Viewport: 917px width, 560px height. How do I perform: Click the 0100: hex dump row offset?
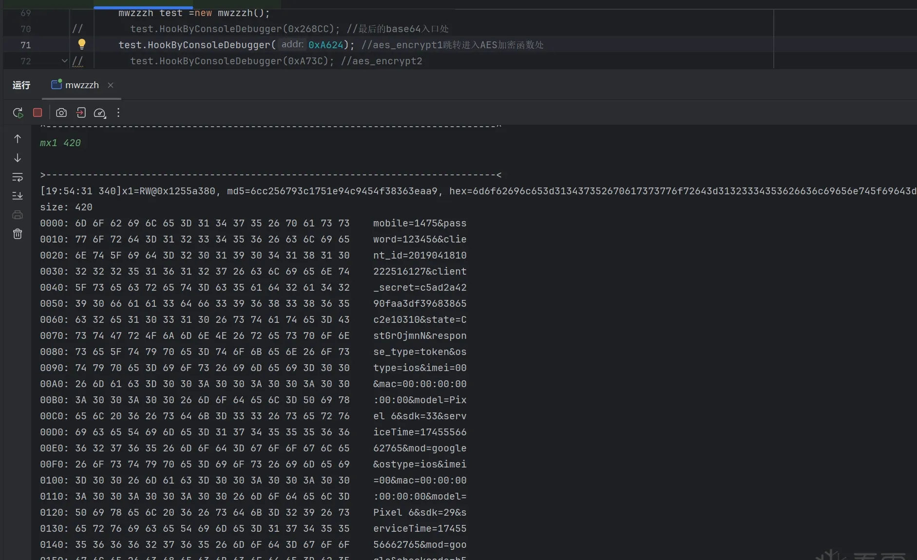[x=55, y=480]
